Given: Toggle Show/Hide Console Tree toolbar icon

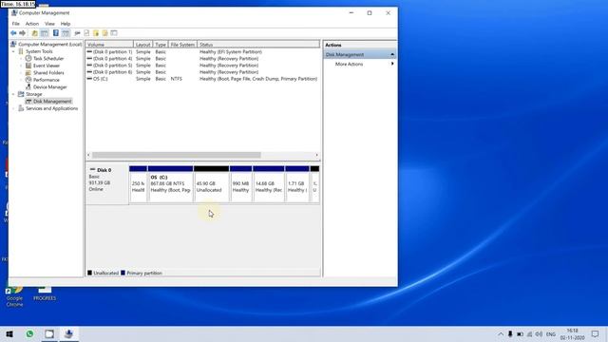Looking at the screenshot, I should [x=45, y=33].
